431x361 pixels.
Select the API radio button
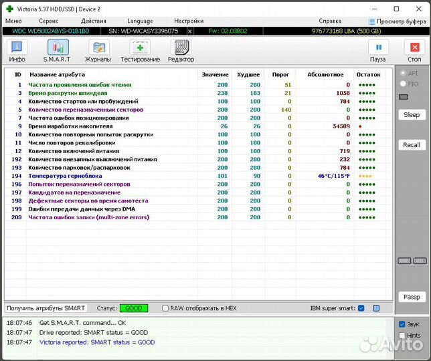(402, 73)
